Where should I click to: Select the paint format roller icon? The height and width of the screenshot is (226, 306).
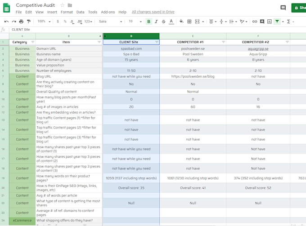[29, 22]
